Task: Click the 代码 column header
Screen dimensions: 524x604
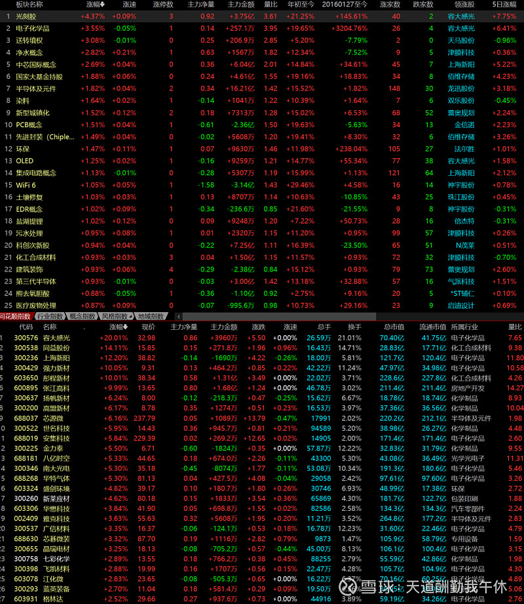Action: click(x=26, y=327)
